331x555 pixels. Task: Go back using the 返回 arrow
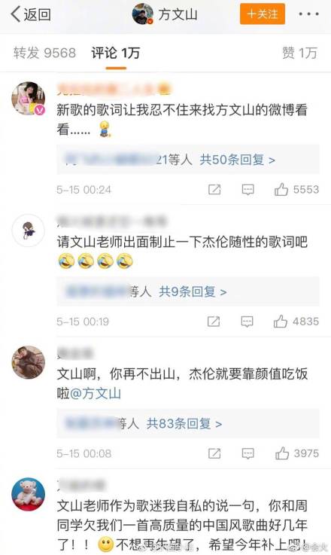31,14
